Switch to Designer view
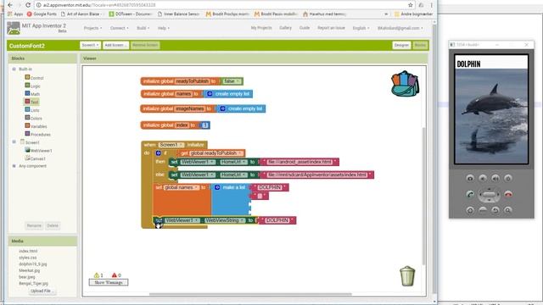The image size is (543, 305). [401, 45]
